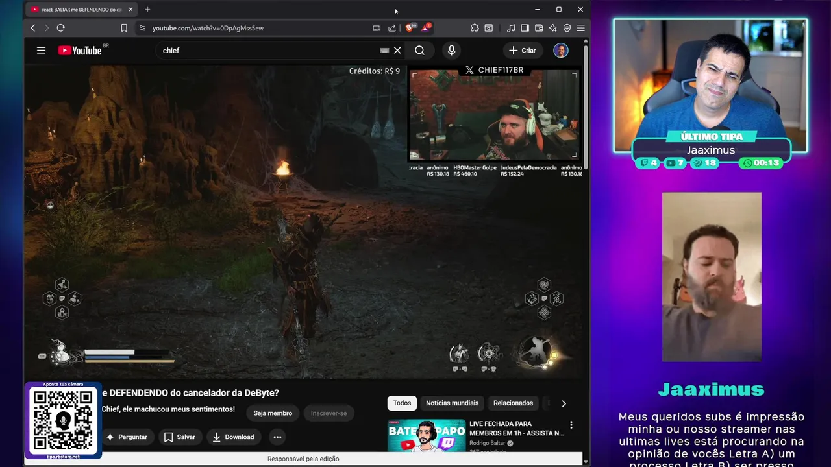This screenshot has height=467, width=831.
Task: Select the 'react: BALTAR me DEFENDENDO' tab
Action: pos(81,9)
